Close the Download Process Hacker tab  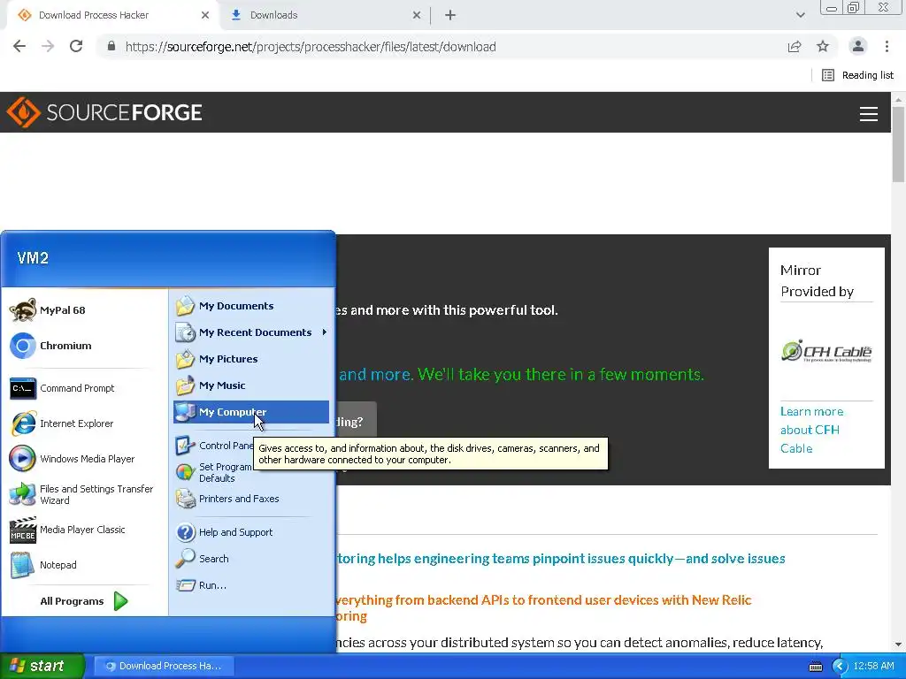pyautogui.click(x=205, y=15)
